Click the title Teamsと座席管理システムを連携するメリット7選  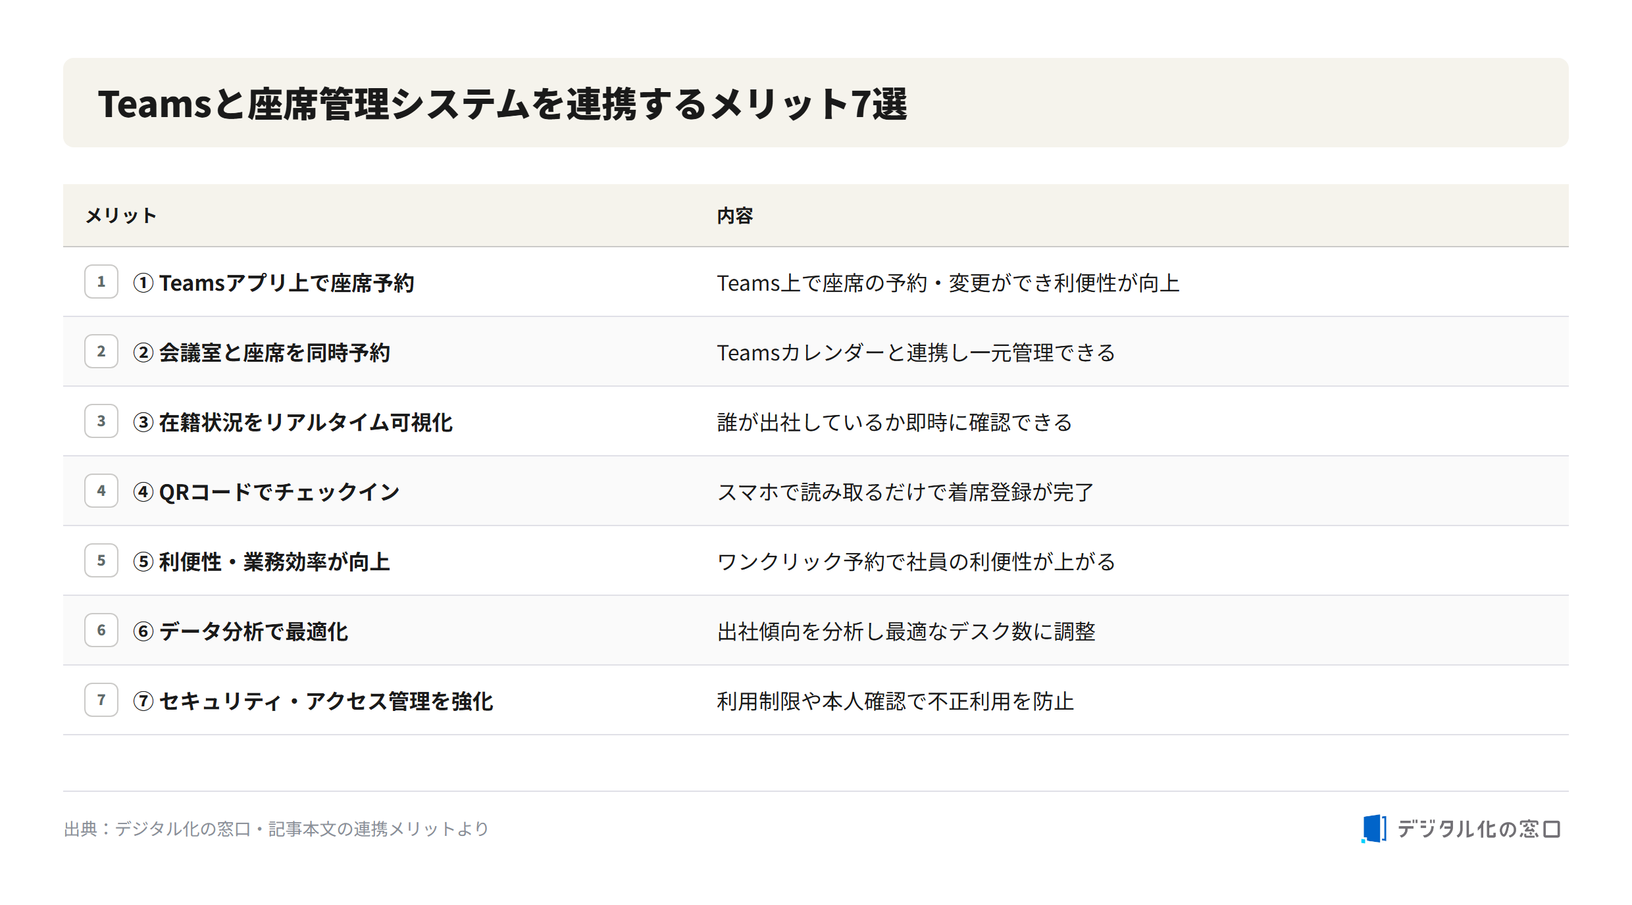[x=503, y=104]
